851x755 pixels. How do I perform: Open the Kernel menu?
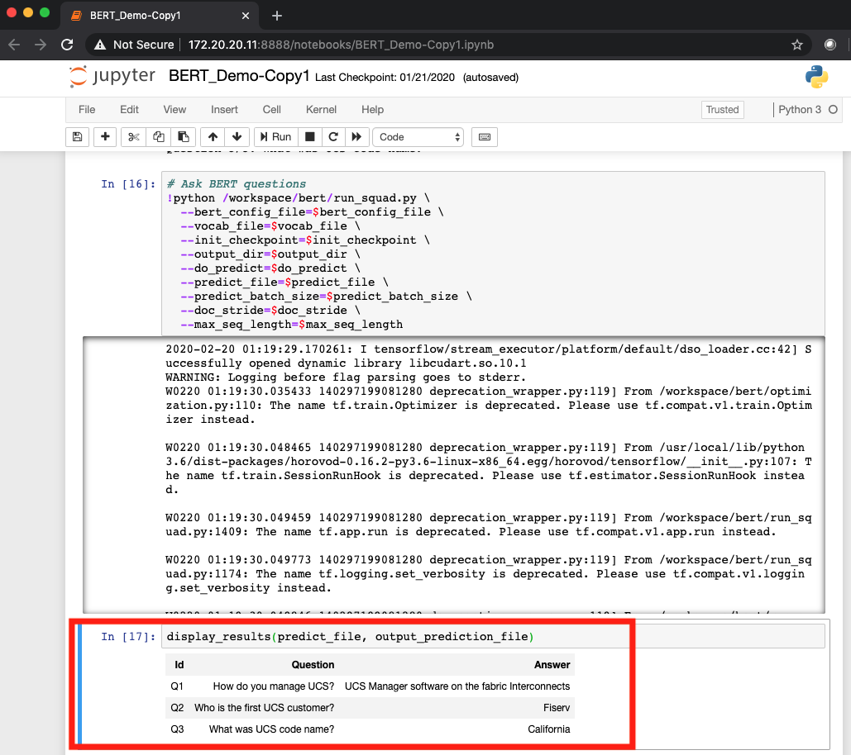(321, 109)
